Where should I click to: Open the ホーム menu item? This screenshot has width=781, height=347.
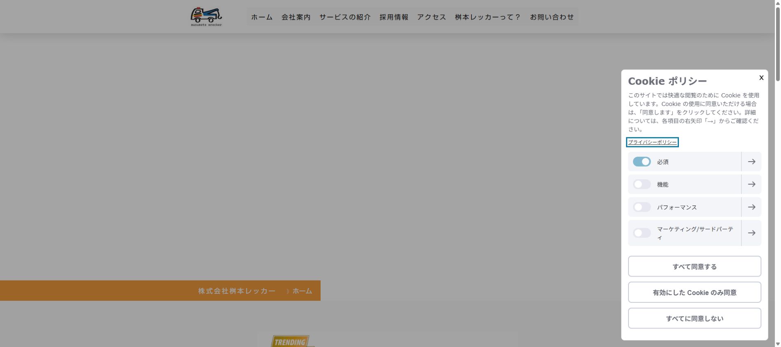pyautogui.click(x=262, y=17)
